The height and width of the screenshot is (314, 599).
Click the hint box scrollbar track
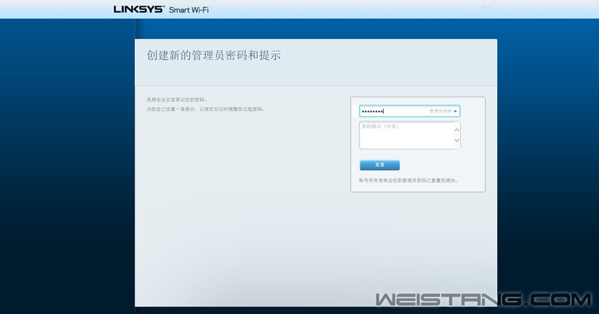(456, 135)
